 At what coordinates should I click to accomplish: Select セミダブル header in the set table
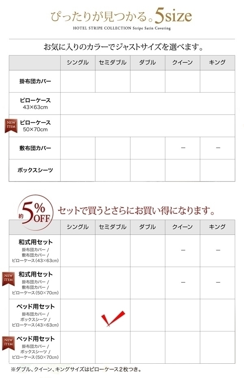point(113,227)
